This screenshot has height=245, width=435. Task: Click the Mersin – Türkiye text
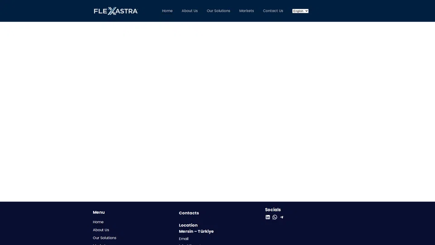pyautogui.click(x=196, y=231)
